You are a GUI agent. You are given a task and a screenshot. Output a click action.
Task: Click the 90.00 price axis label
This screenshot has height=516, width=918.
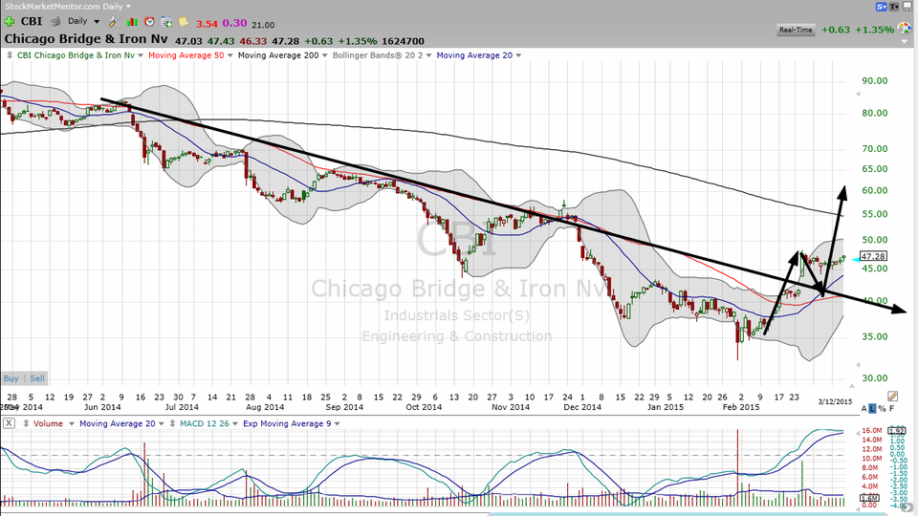875,80
